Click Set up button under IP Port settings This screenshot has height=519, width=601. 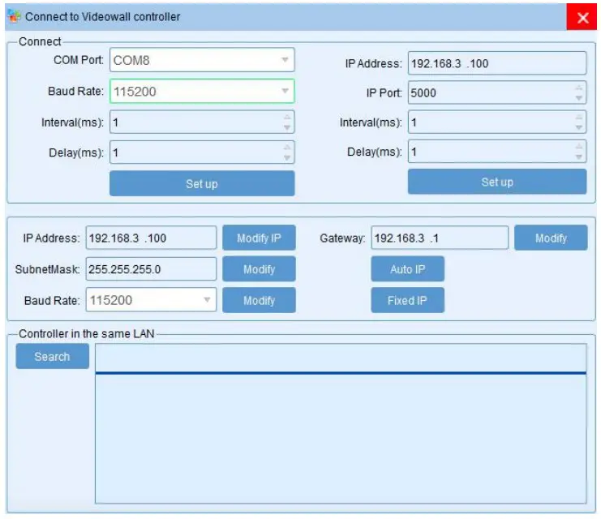point(497,182)
